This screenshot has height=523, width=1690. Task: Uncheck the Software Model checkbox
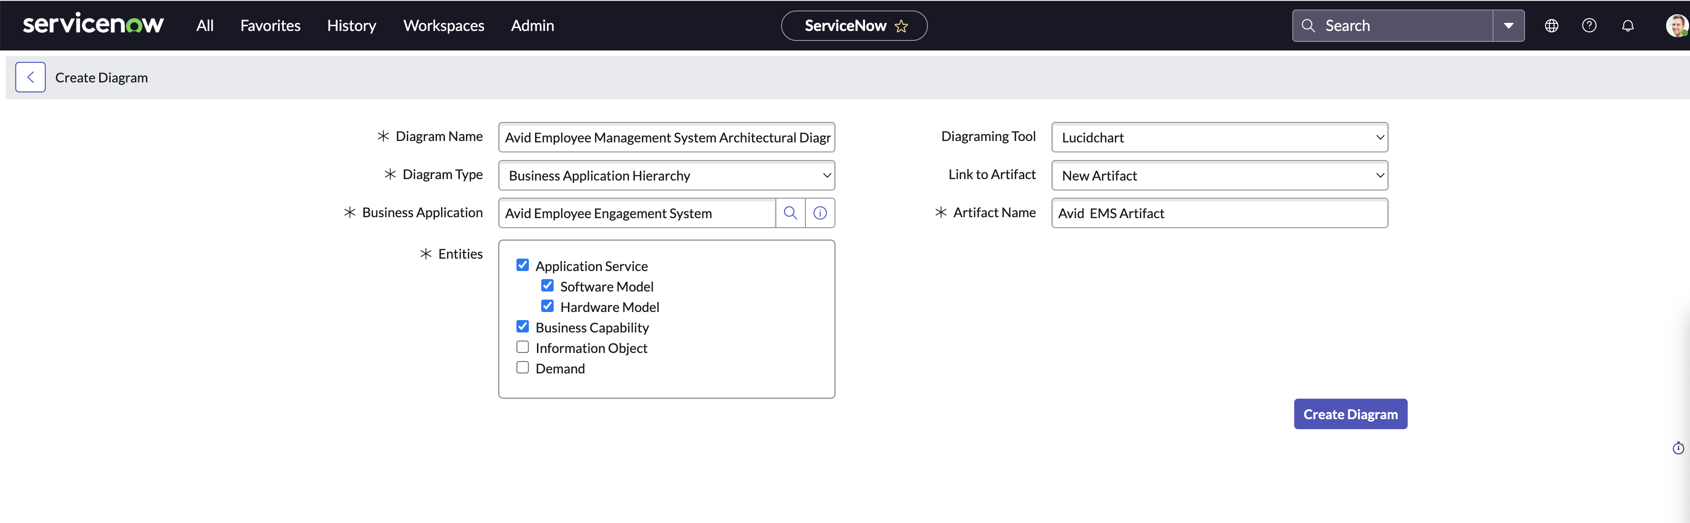tap(547, 285)
